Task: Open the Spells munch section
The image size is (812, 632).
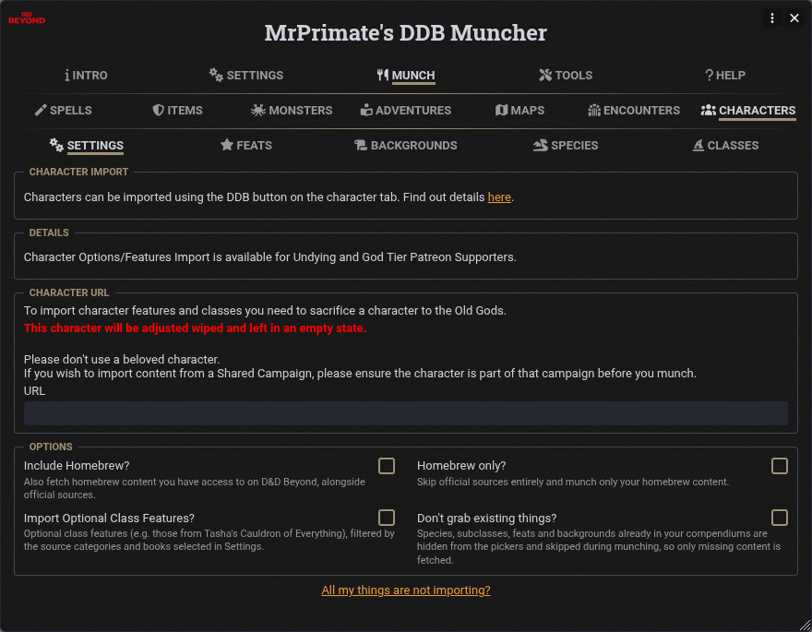Action: (63, 110)
